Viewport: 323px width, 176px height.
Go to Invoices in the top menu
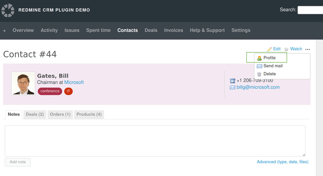(174, 31)
